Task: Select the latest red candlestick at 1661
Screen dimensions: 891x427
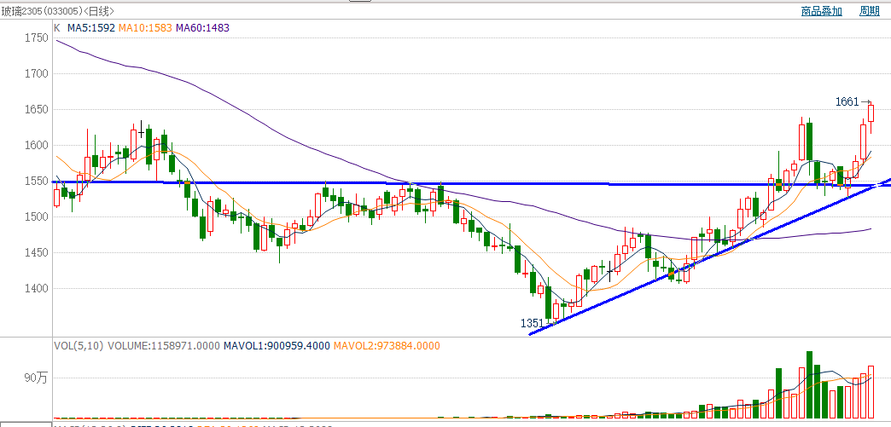Action: (x=871, y=113)
